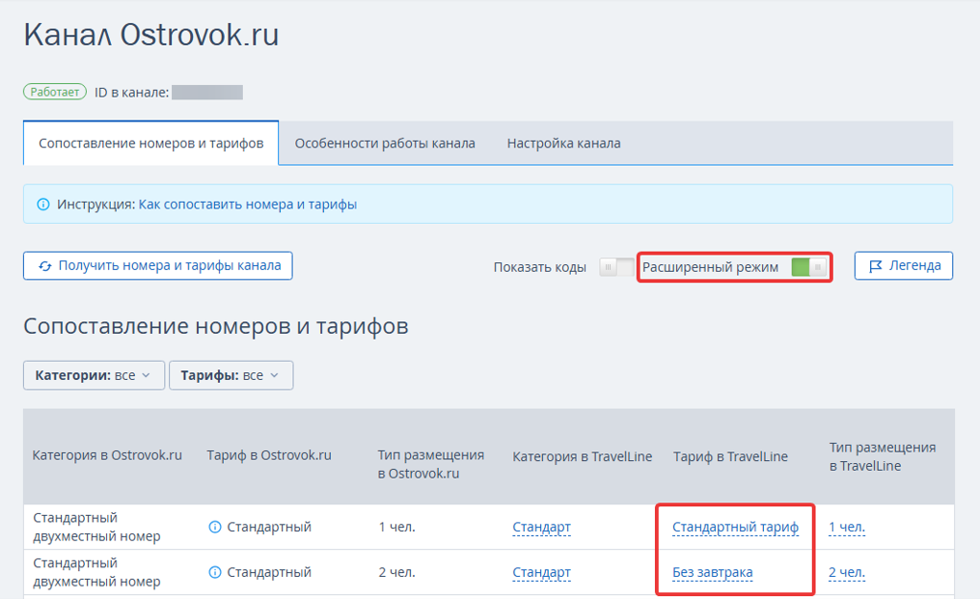The width and height of the screenshot is (980, 599).
Task: Click info icon beside Инструкция label
Action: pos(42,204)
